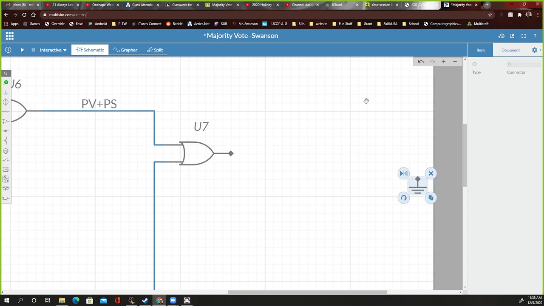
Task: Open a new browser tab
Action: (487, 5)
